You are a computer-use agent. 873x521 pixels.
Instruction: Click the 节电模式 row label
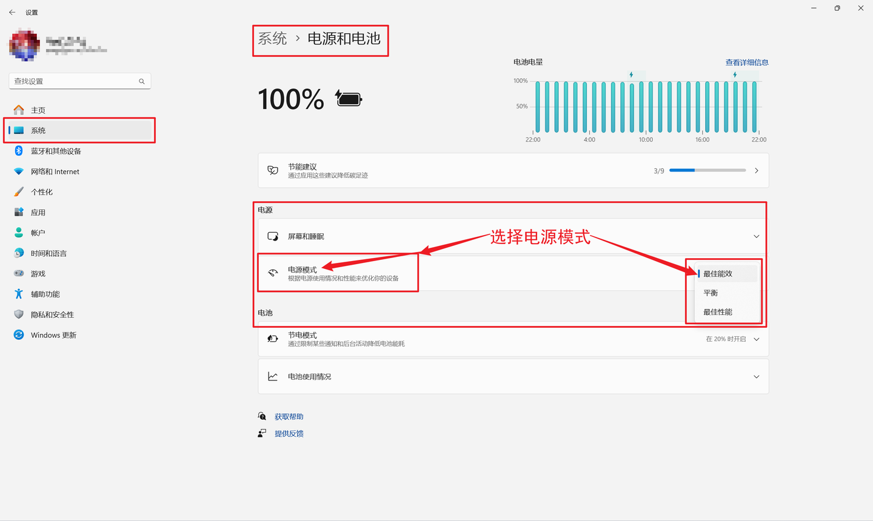coord(303,335)
